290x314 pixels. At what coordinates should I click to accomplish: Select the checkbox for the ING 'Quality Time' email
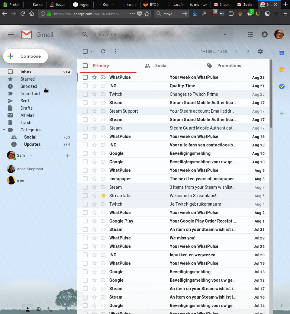[85, 86]
